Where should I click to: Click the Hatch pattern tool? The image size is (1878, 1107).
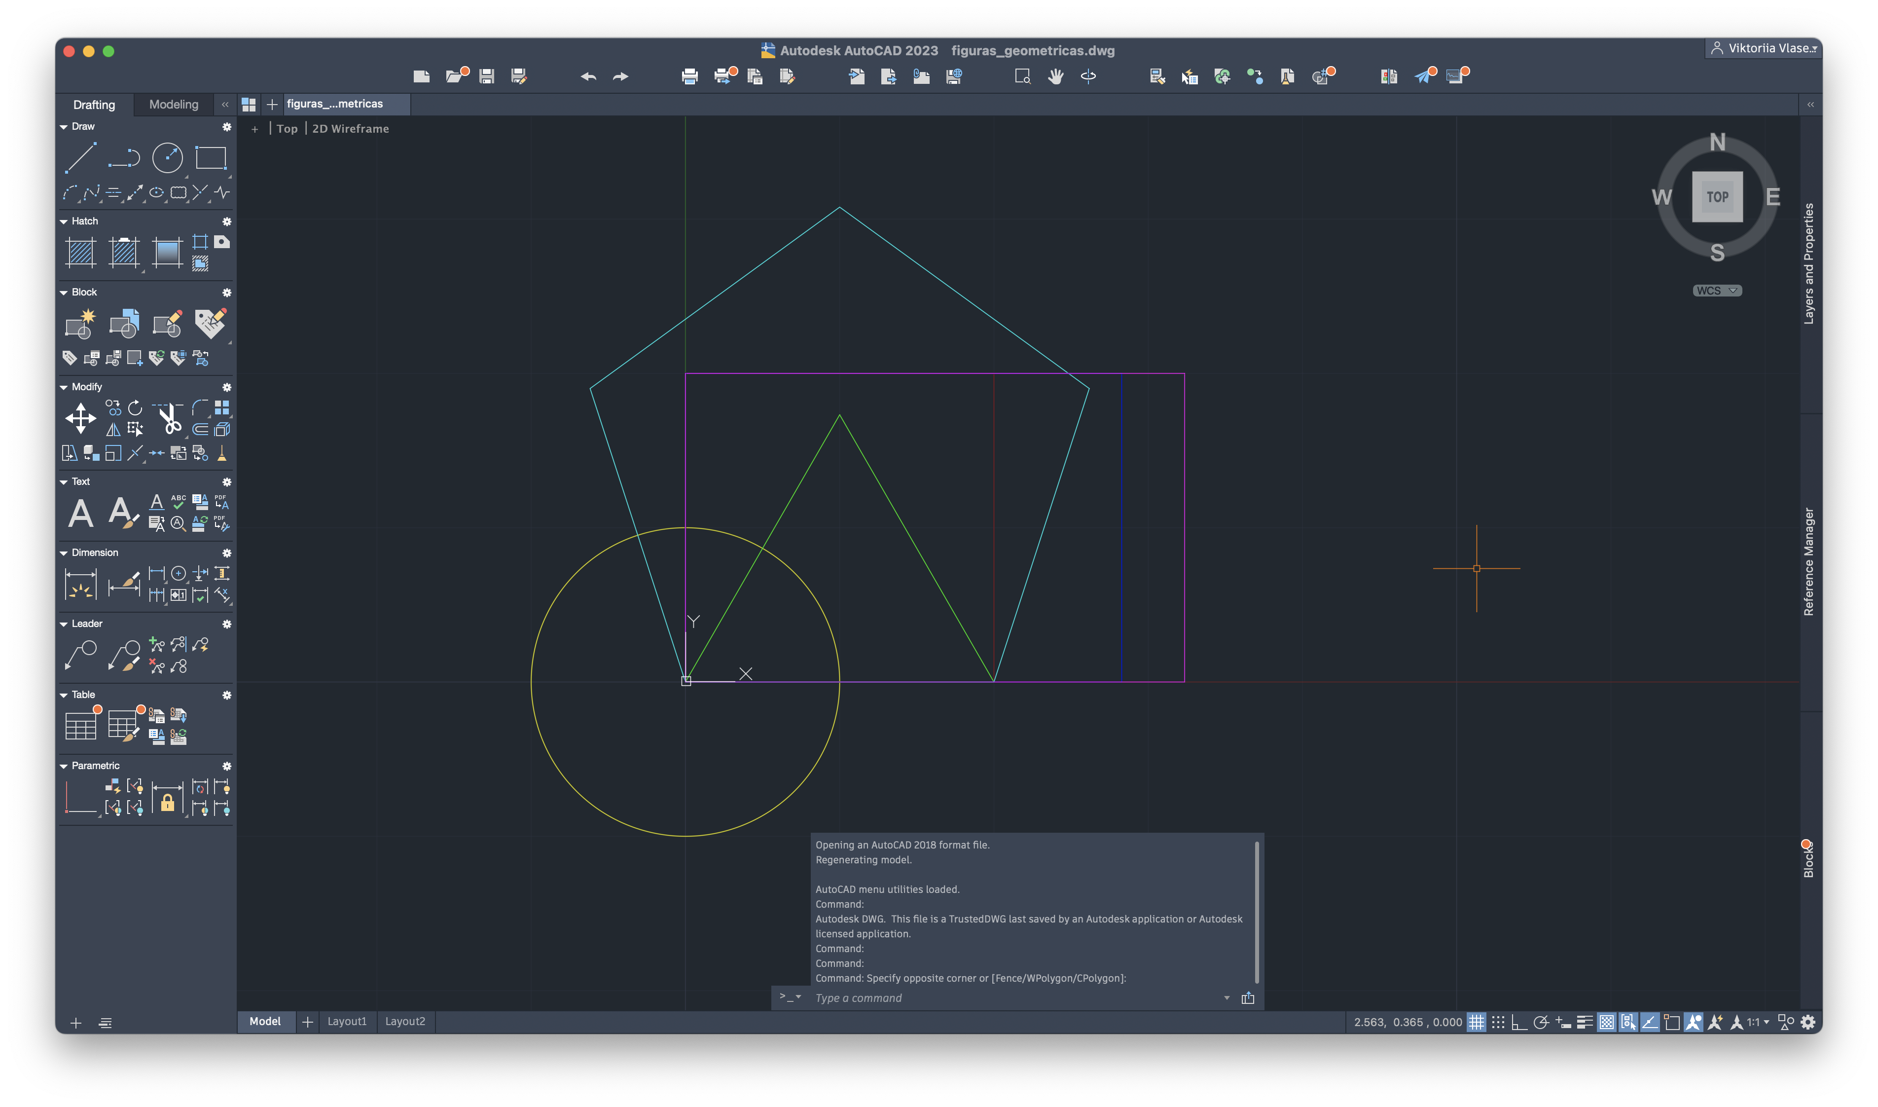click(x=80, y=252)
